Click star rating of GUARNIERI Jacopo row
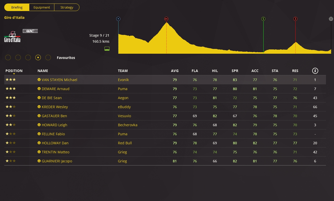This screenshot has width=334, height=201. coord(11,161)
